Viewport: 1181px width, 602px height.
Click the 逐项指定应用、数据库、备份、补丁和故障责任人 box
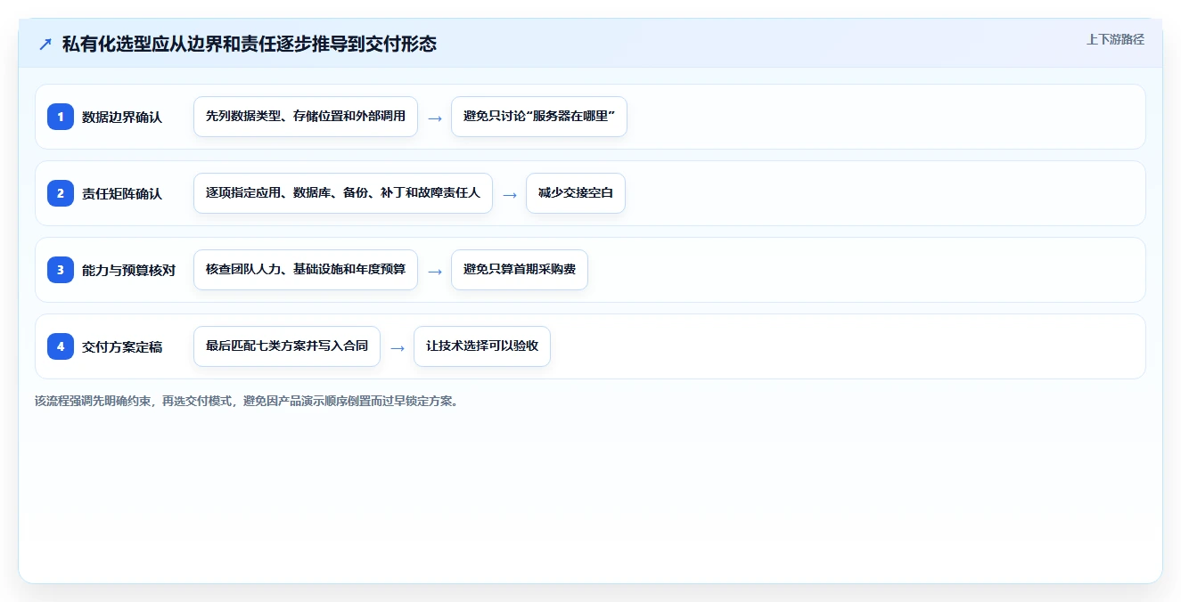(343, 193)
